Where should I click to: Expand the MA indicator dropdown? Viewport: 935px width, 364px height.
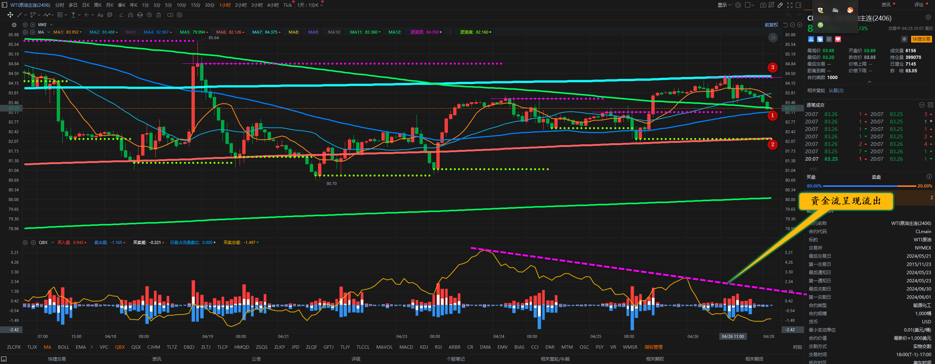coord(49,32)
